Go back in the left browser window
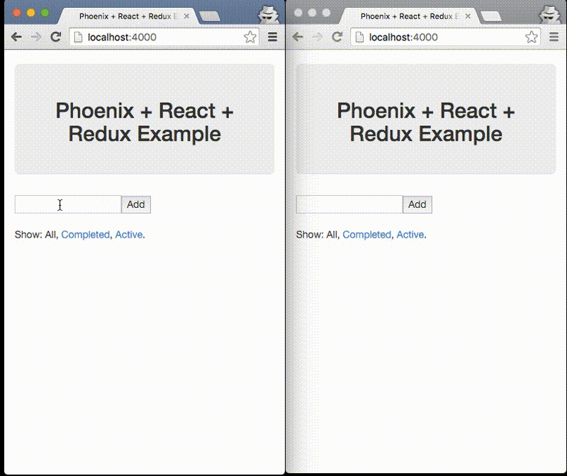 [16, 37]
